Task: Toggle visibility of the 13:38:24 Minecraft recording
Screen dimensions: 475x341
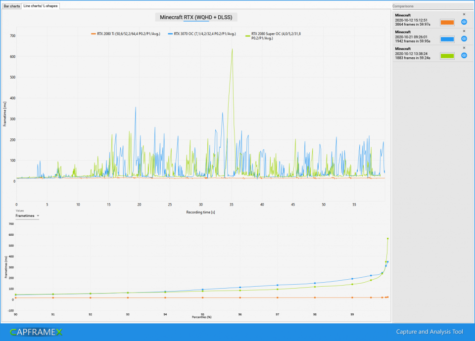Action: coord(464,55)
